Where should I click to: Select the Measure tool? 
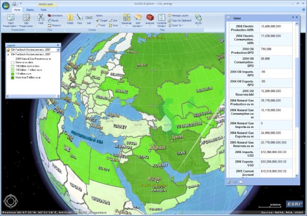point(54,26)
